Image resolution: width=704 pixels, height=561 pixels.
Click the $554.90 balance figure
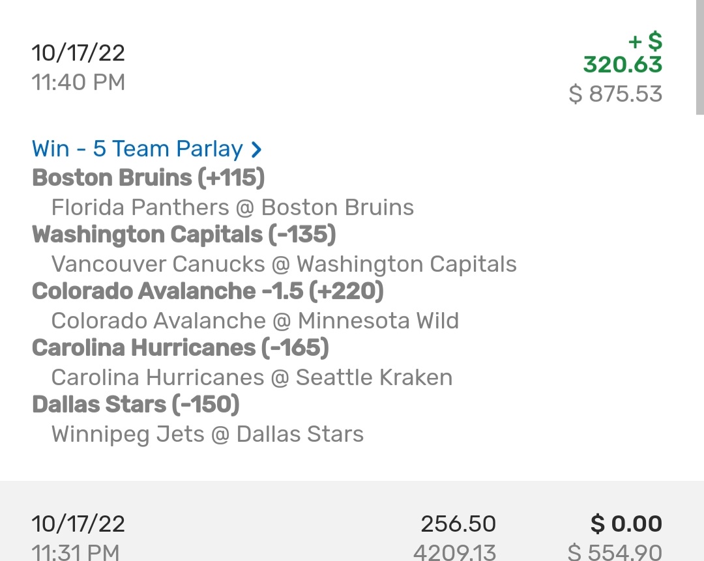coord(615,552)
